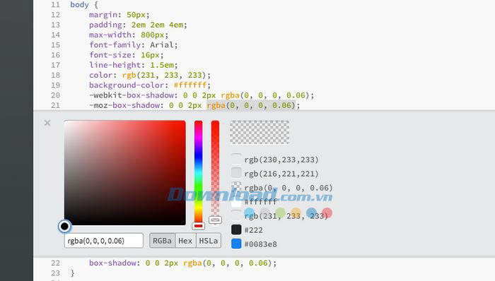Close the inline color editor
Image resolution: width=495 pixels, height=281 pixels.
(47, 123)
